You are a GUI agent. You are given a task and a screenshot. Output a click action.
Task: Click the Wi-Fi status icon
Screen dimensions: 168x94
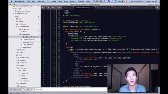click(x=115, y=1)
